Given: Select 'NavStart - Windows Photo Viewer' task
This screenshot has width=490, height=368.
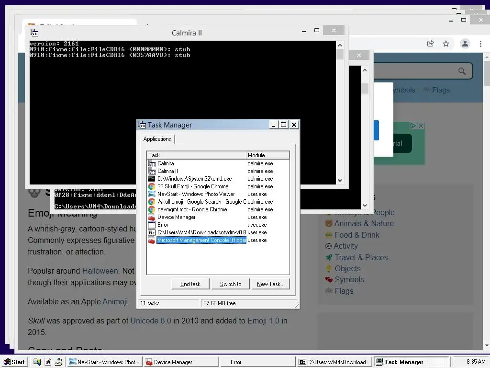Looking at the screenshot, I should [x=196, y=194].
